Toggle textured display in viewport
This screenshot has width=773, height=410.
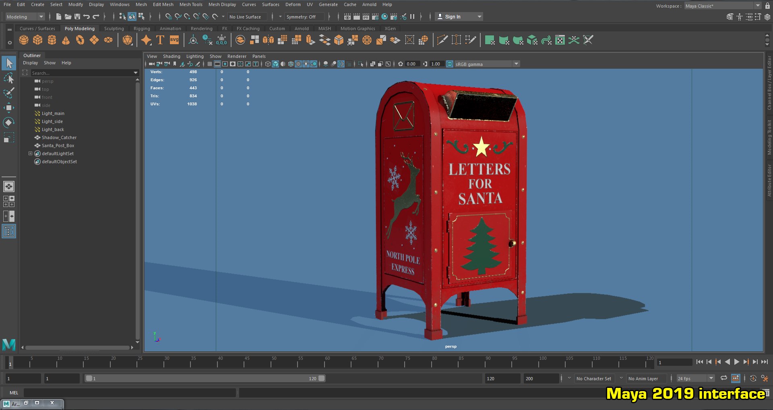click(298, 64)
